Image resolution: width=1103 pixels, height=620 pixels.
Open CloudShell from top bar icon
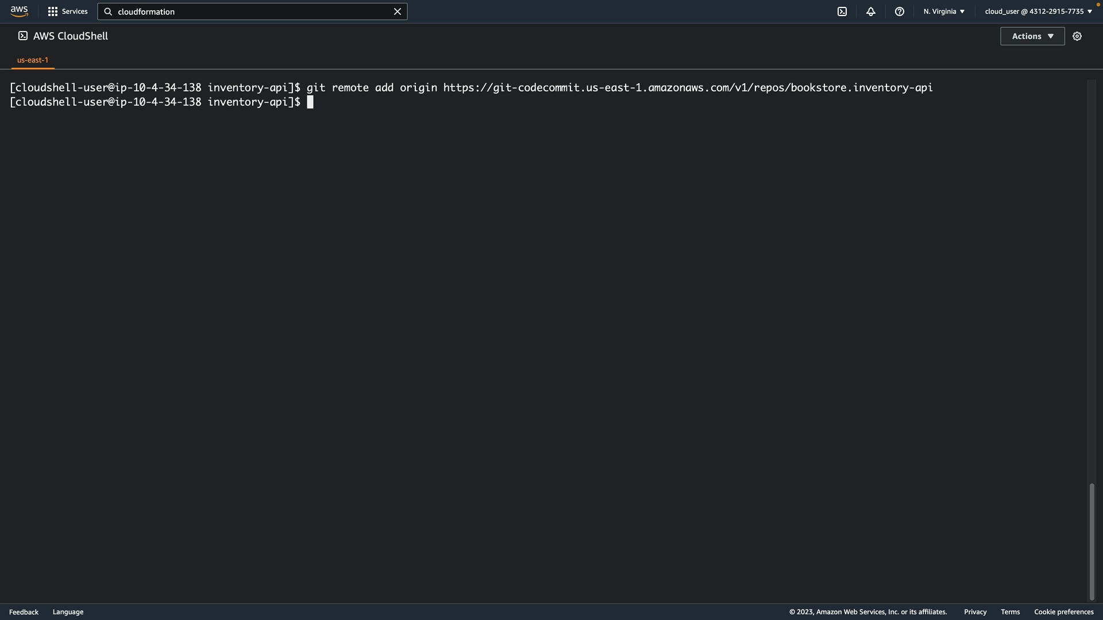click(x=842, y=11)
